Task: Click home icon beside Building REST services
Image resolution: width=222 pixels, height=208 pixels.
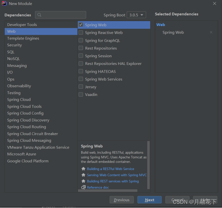Action: click(x=83, y=181)
